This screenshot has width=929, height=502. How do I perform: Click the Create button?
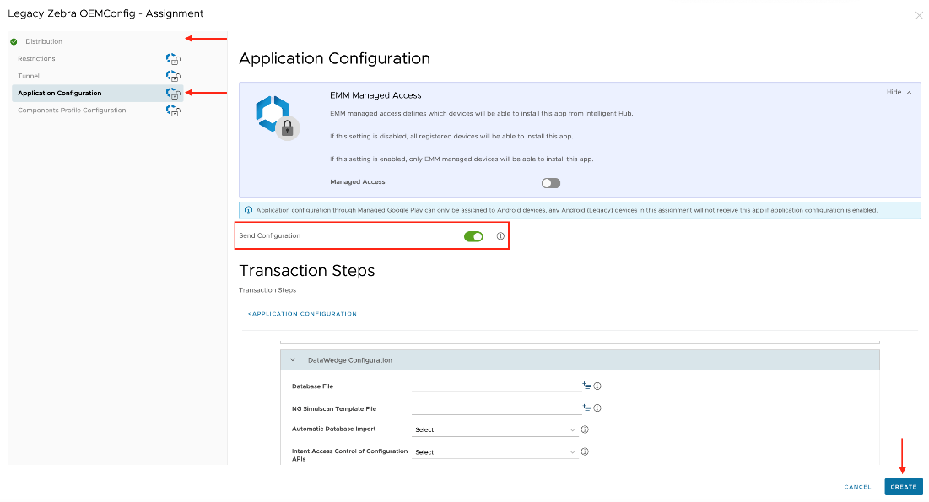(x=903, y=487)
